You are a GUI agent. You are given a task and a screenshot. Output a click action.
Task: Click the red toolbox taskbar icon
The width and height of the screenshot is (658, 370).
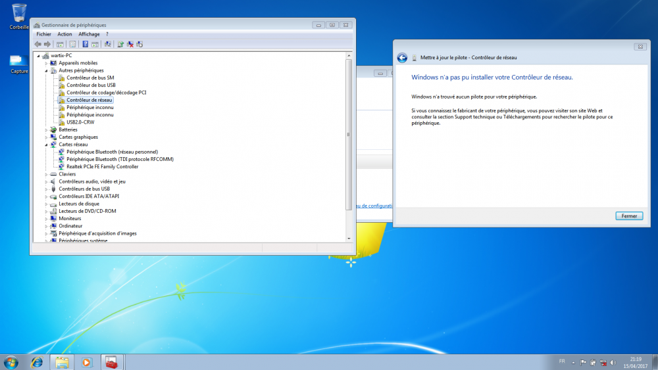pos(111,362)
